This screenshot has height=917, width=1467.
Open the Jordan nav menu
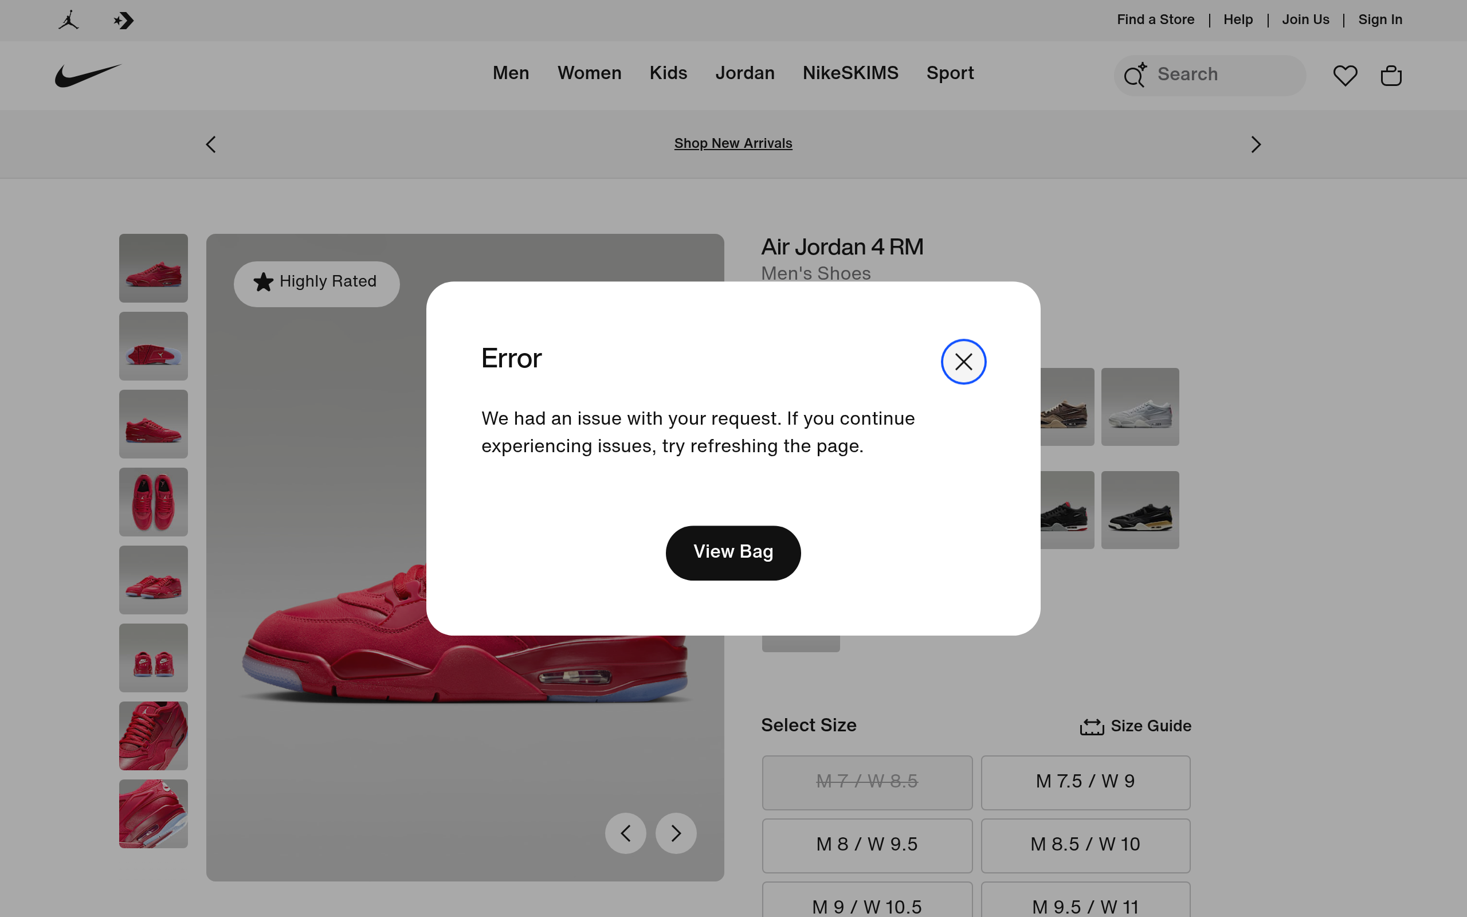pos(744,73)
